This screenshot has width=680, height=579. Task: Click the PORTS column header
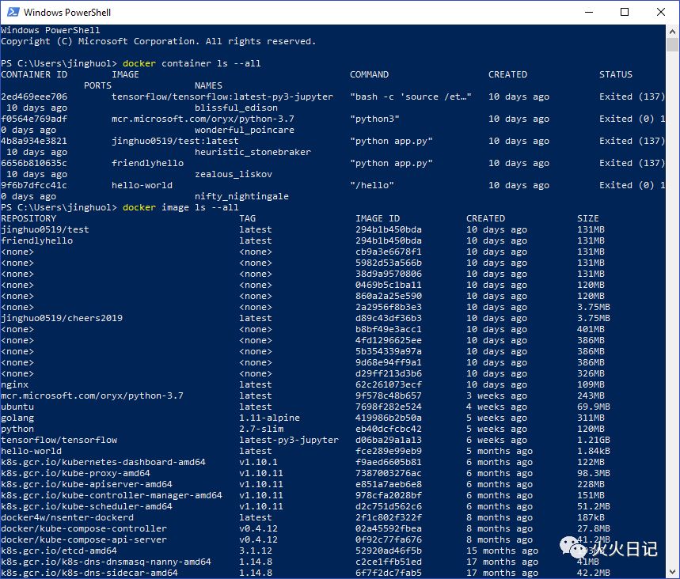[x=97, y=85]
